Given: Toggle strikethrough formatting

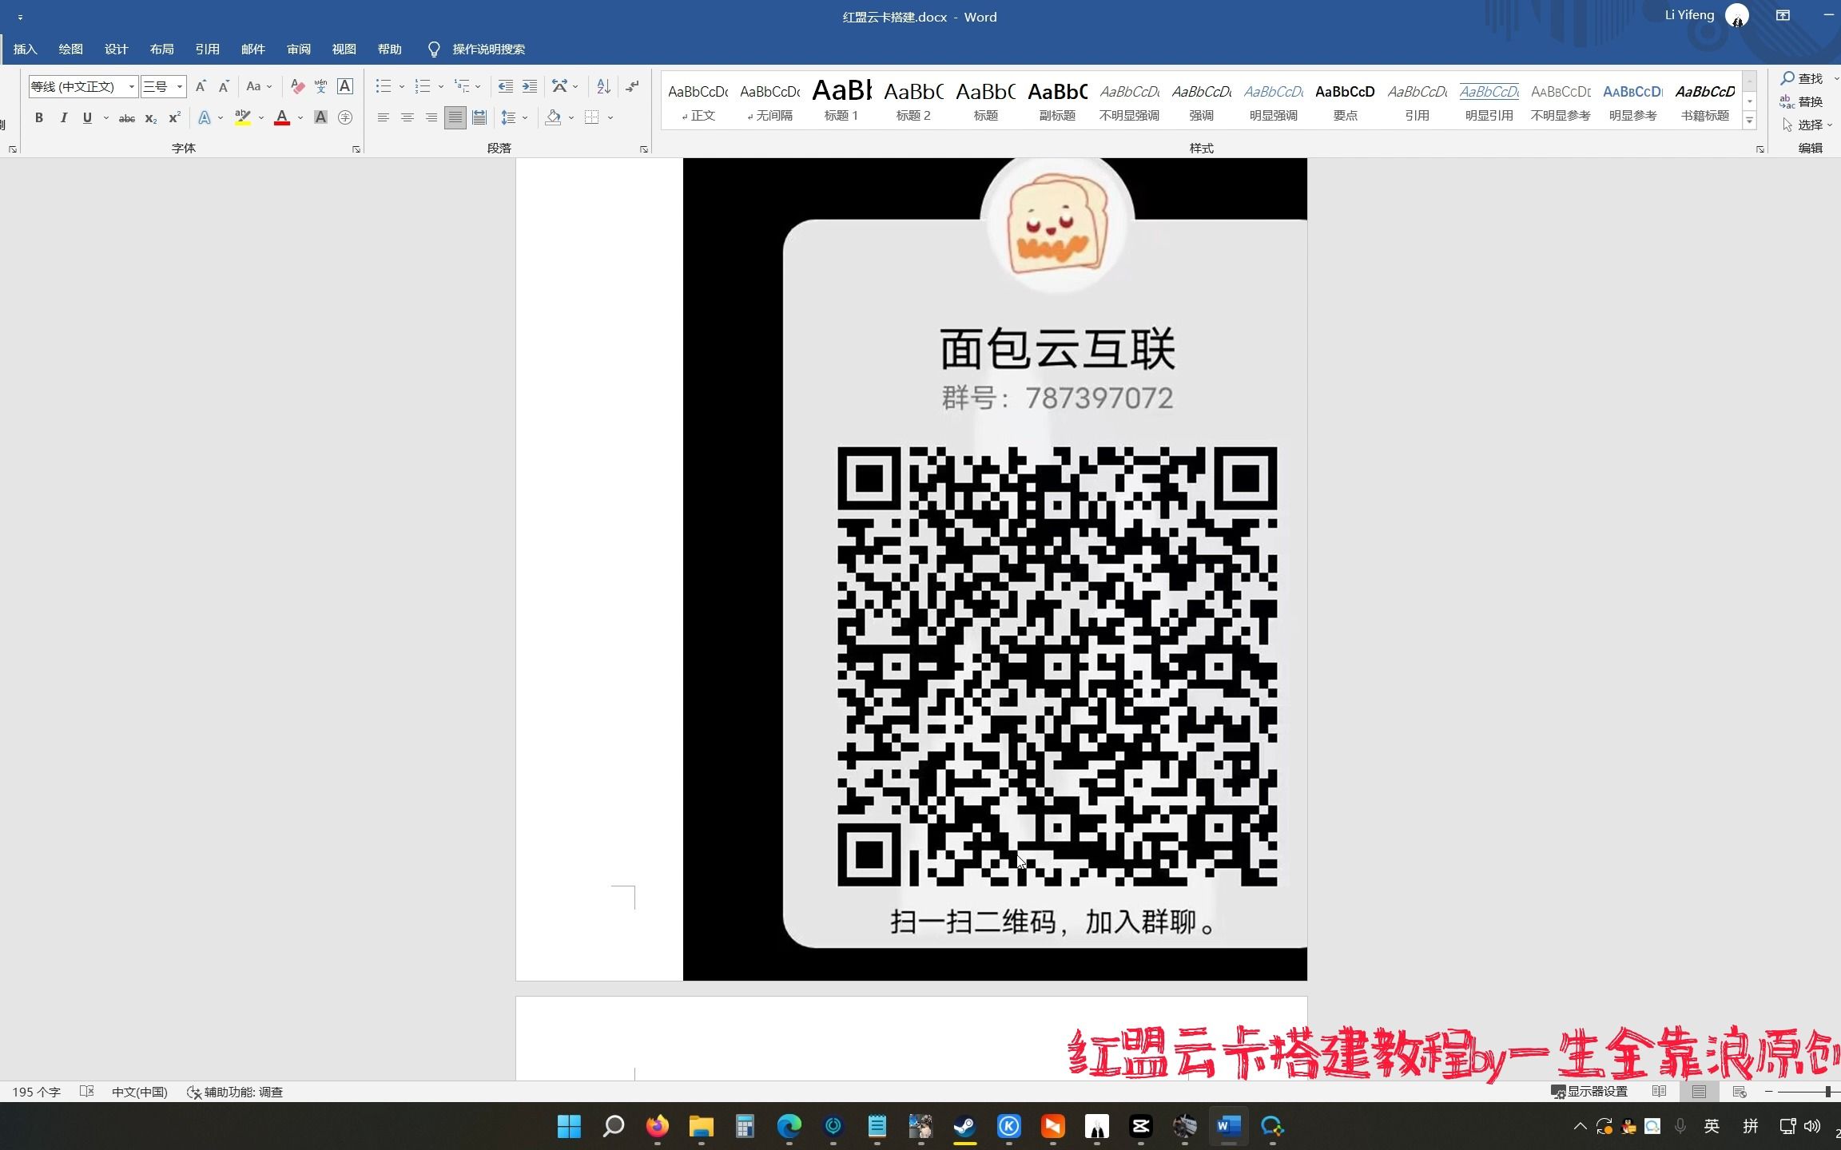Looking at the screenshot, I should coord(126,118).
